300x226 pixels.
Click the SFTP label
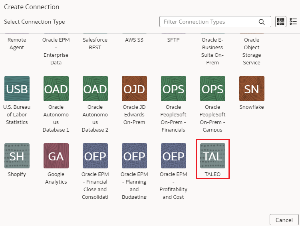173,40
